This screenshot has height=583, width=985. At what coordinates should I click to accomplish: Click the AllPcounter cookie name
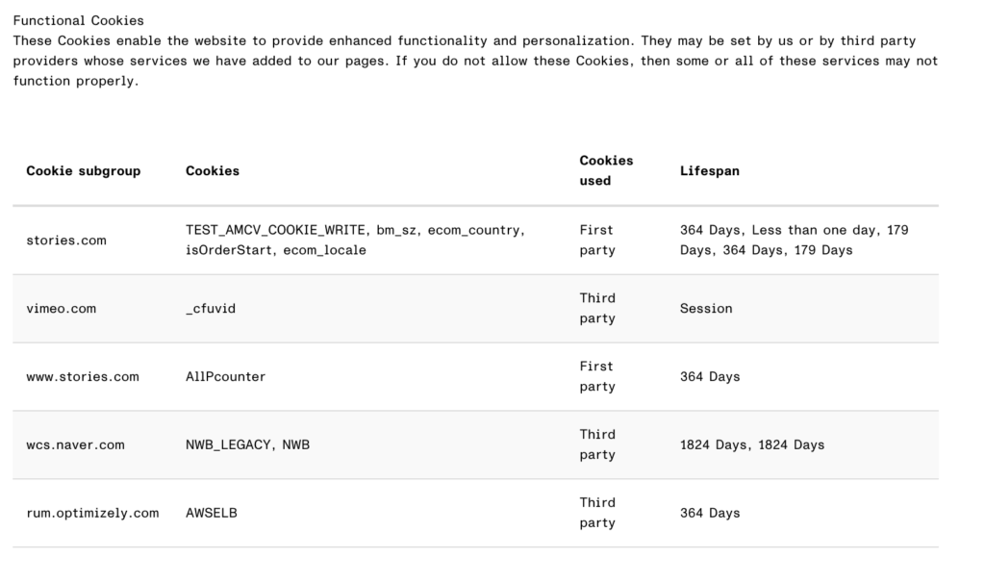[x=225, y=377]
